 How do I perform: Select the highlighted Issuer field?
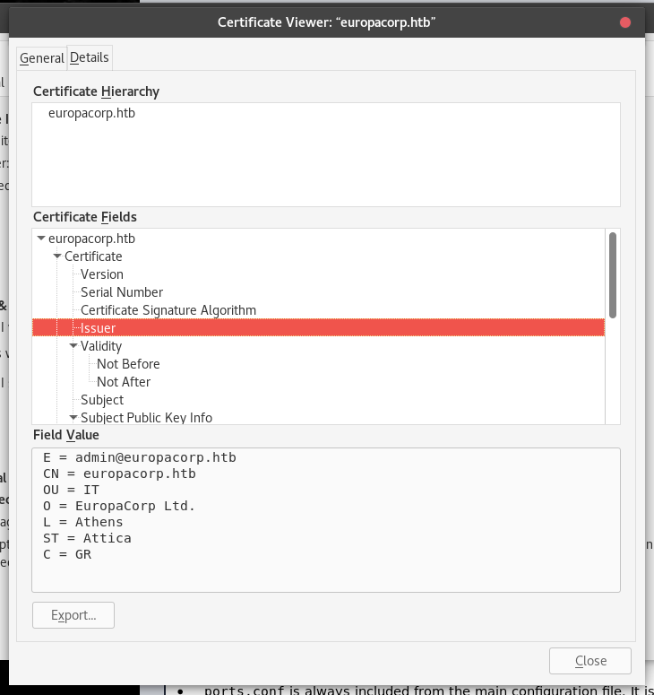[x=318, y=328]
